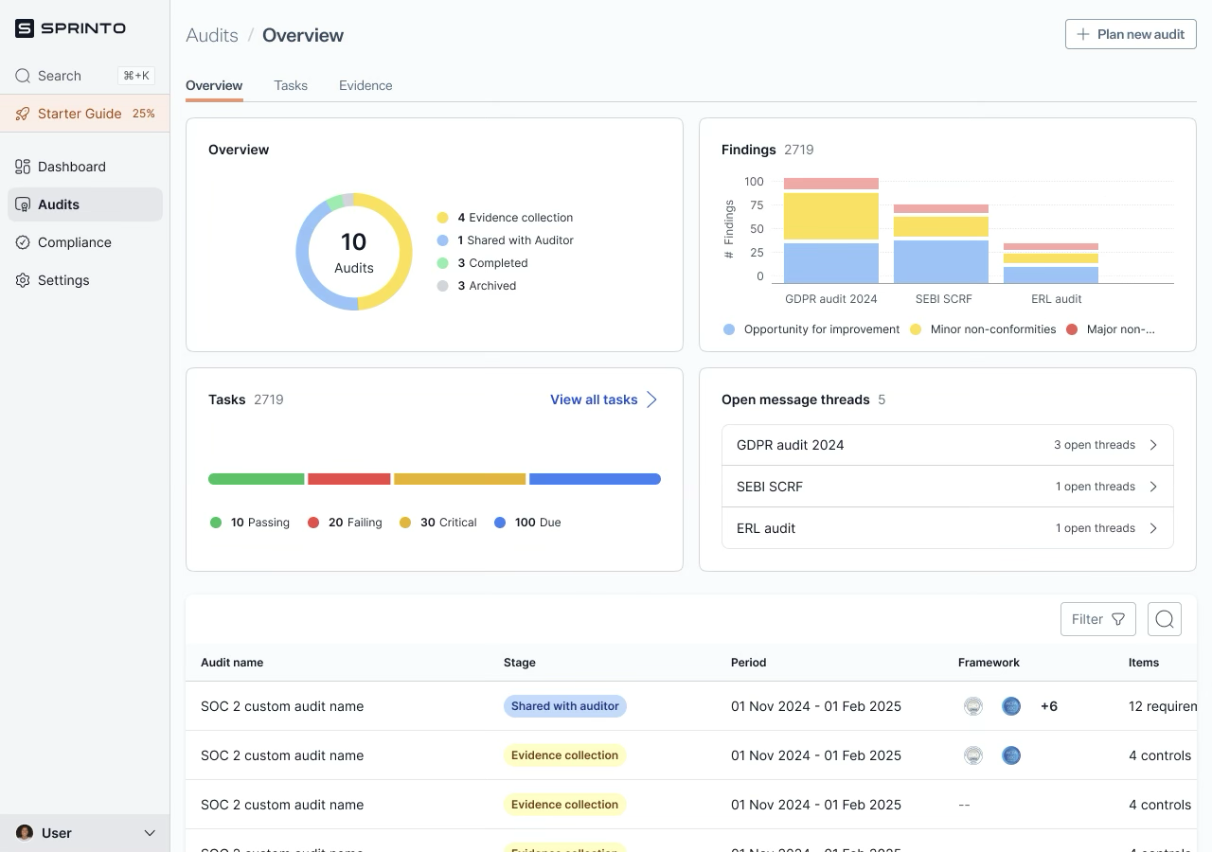Click the Settings gear icon
The width and height of the screenshot is (1212, 852).
pyautogui.click(x=23, y=280)
